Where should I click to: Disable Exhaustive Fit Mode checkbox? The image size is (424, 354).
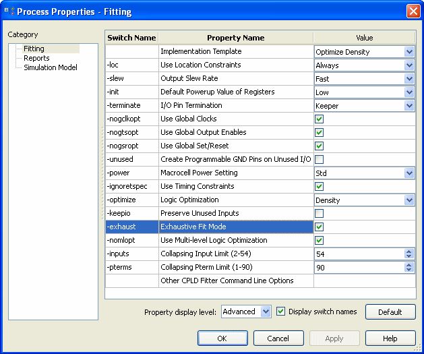[x=320, y=227]
